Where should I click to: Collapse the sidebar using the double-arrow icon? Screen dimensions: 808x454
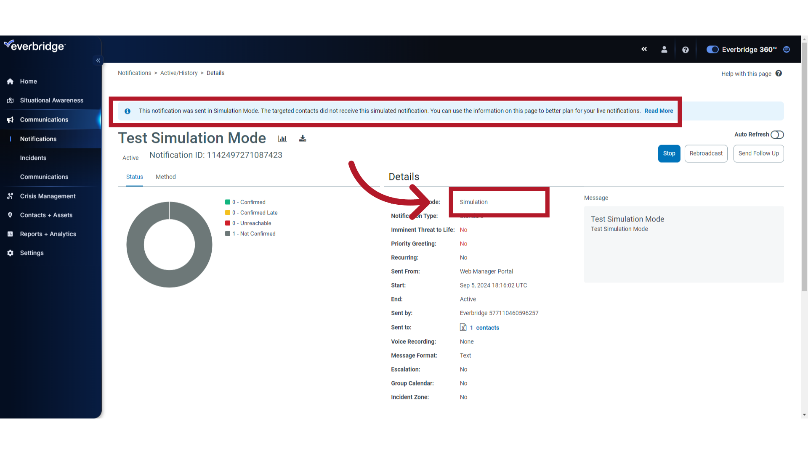644,49
